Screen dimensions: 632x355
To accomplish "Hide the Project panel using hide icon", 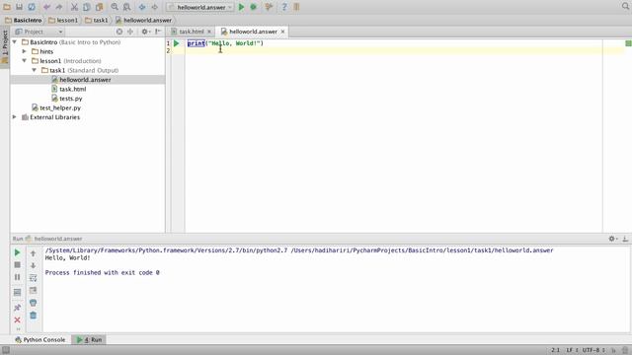I will [x=158, y=32].
